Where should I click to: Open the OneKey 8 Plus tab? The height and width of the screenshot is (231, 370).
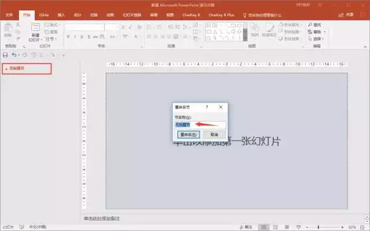coord(221,15)
